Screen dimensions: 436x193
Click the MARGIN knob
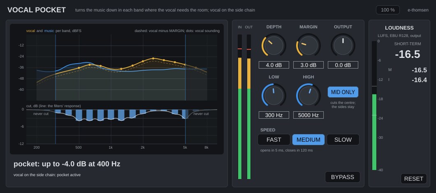click(308, 46)
